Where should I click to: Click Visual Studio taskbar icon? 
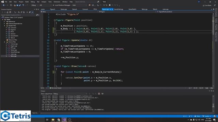point(64,120)
